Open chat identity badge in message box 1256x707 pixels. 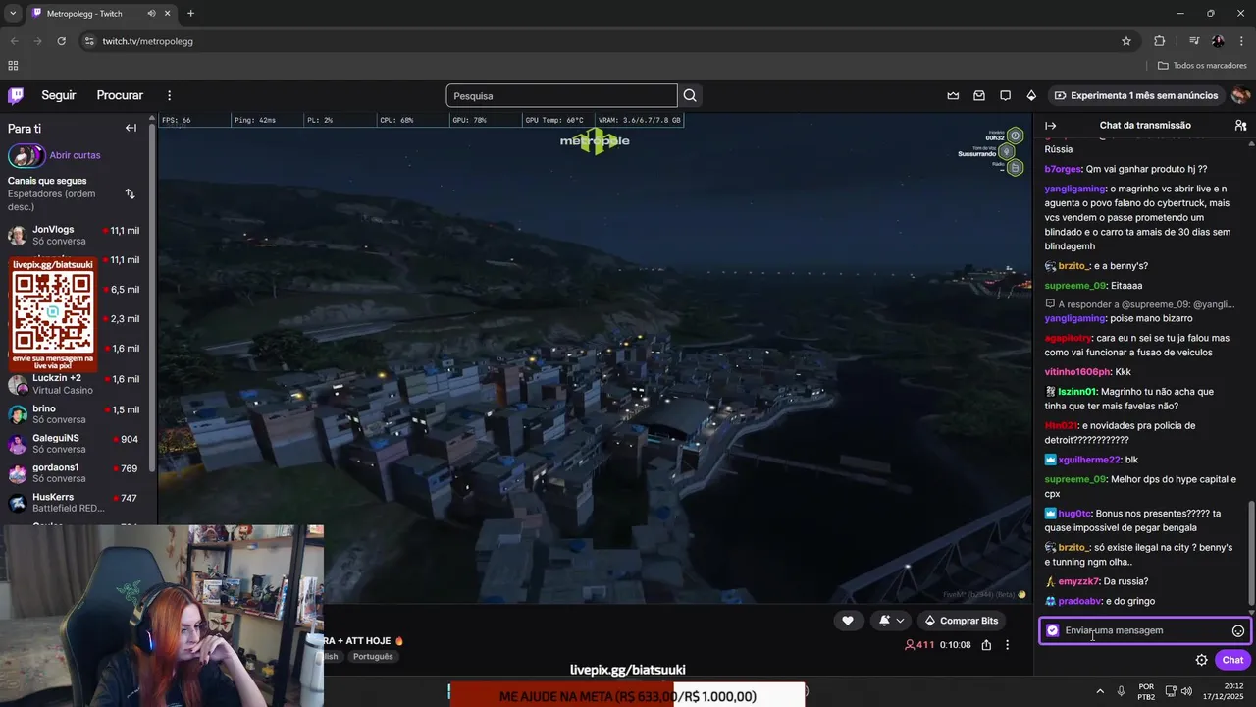pyautogui.click(x=1053, y=630)
